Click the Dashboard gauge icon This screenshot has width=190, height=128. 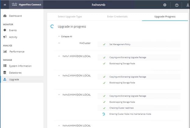click(x=5, y=16)
